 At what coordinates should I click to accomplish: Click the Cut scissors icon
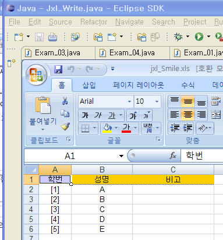coord(65,101)
